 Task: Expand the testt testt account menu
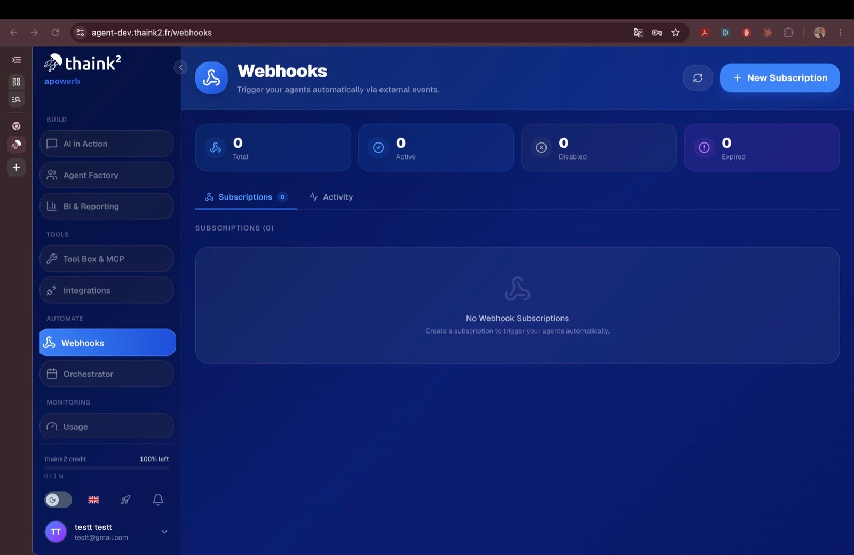(164, 532)
